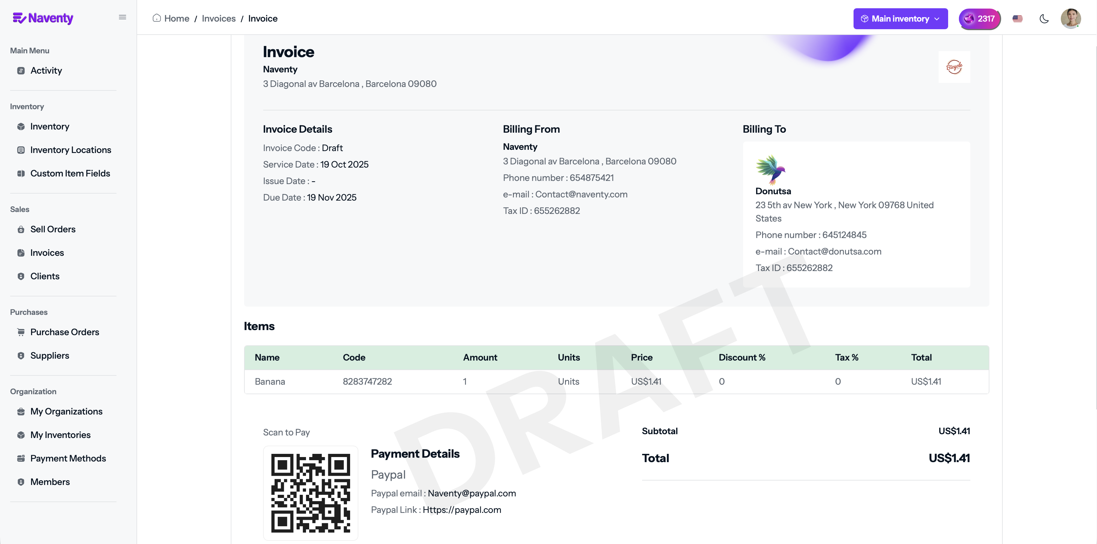Click the Invoices document icon
The height and width of the screenshot is (544, 1097).
click(21, 253)
